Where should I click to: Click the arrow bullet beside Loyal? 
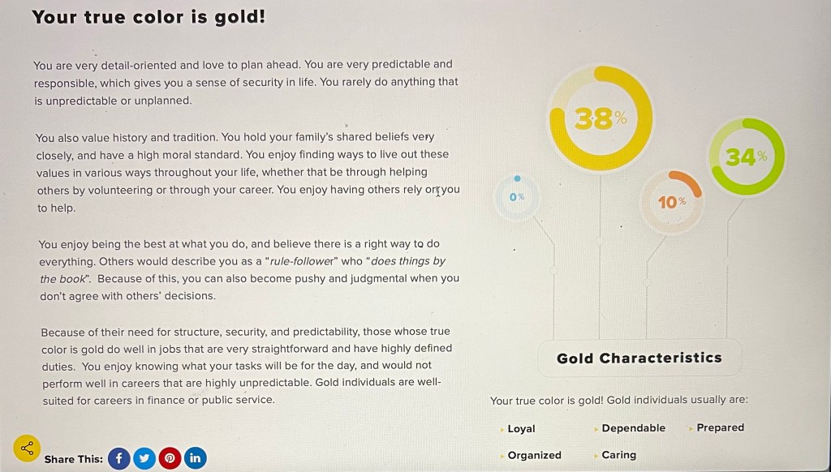click(502, 429)
